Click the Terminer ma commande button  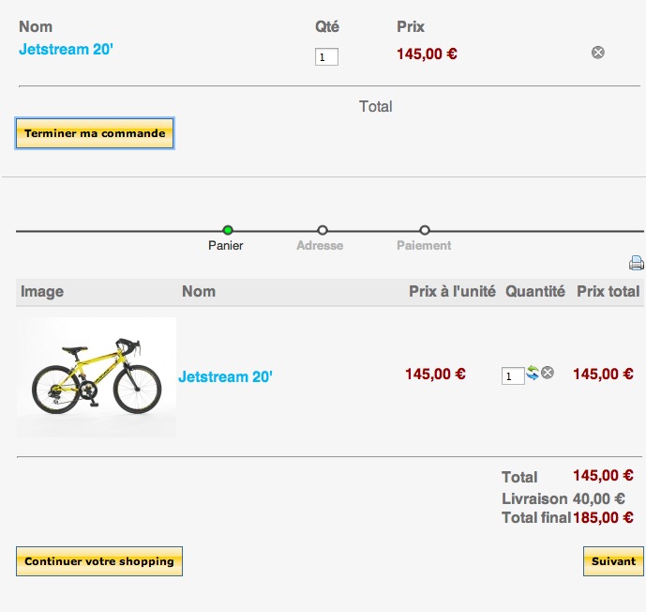[x=95, y=133]
